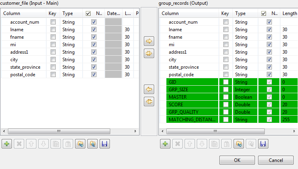Import customer_file schema from file icon
The height and width of the screenshot is (169, 298).
click(80, 144)
